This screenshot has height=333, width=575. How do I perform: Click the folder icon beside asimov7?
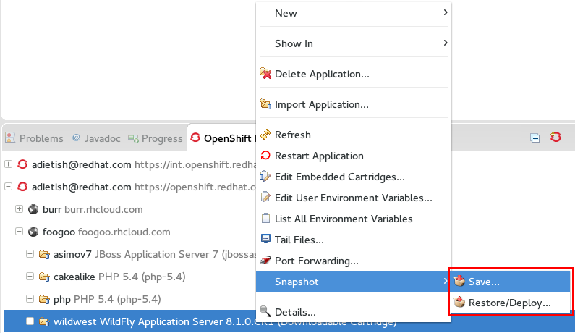(44, 254)
